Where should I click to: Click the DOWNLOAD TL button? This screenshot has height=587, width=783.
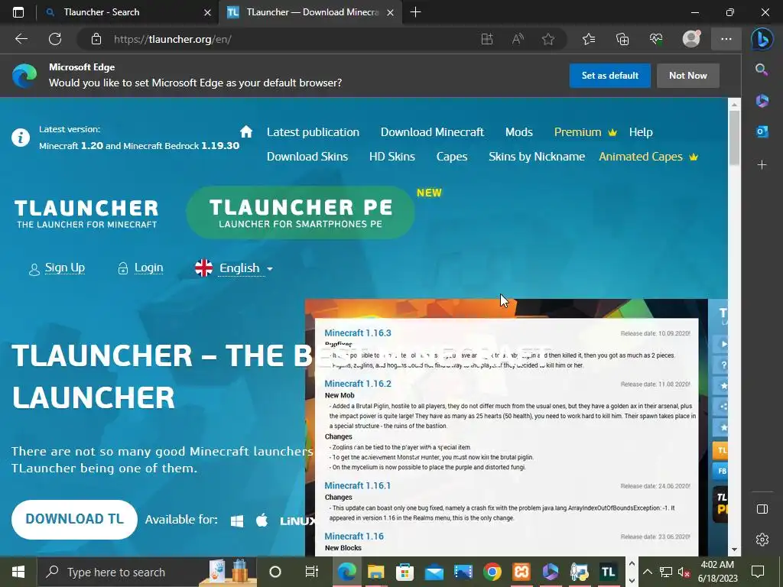[74, 519]
